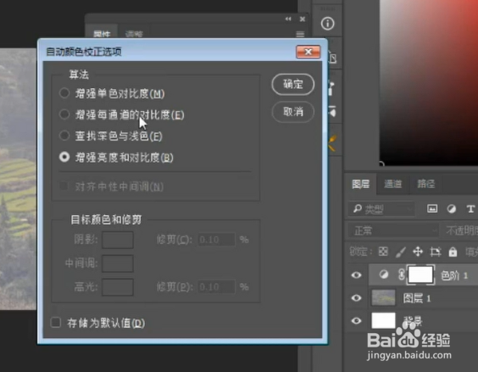478x372 pixels.
Task: Open the 阴影 color swatch
Action: pyautogui.click(x=117, y=240)
